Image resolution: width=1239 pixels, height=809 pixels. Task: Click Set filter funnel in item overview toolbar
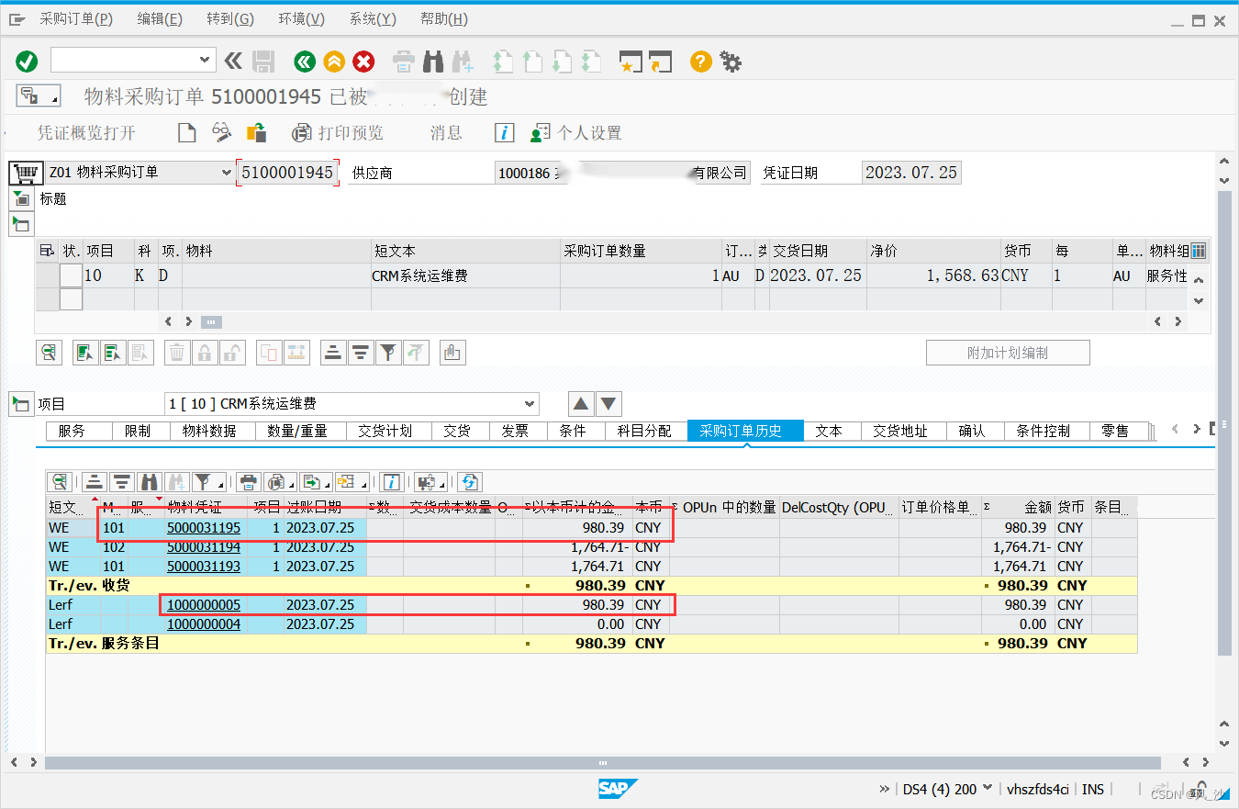389,352
